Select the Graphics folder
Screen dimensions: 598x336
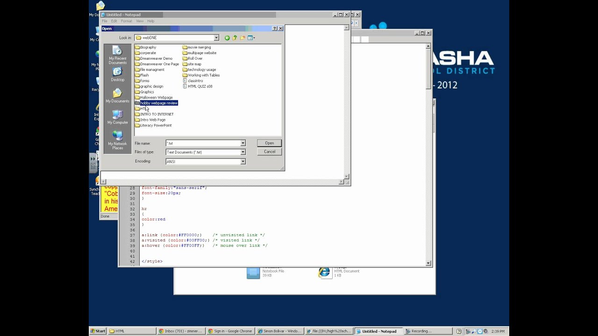click(144, 92)
